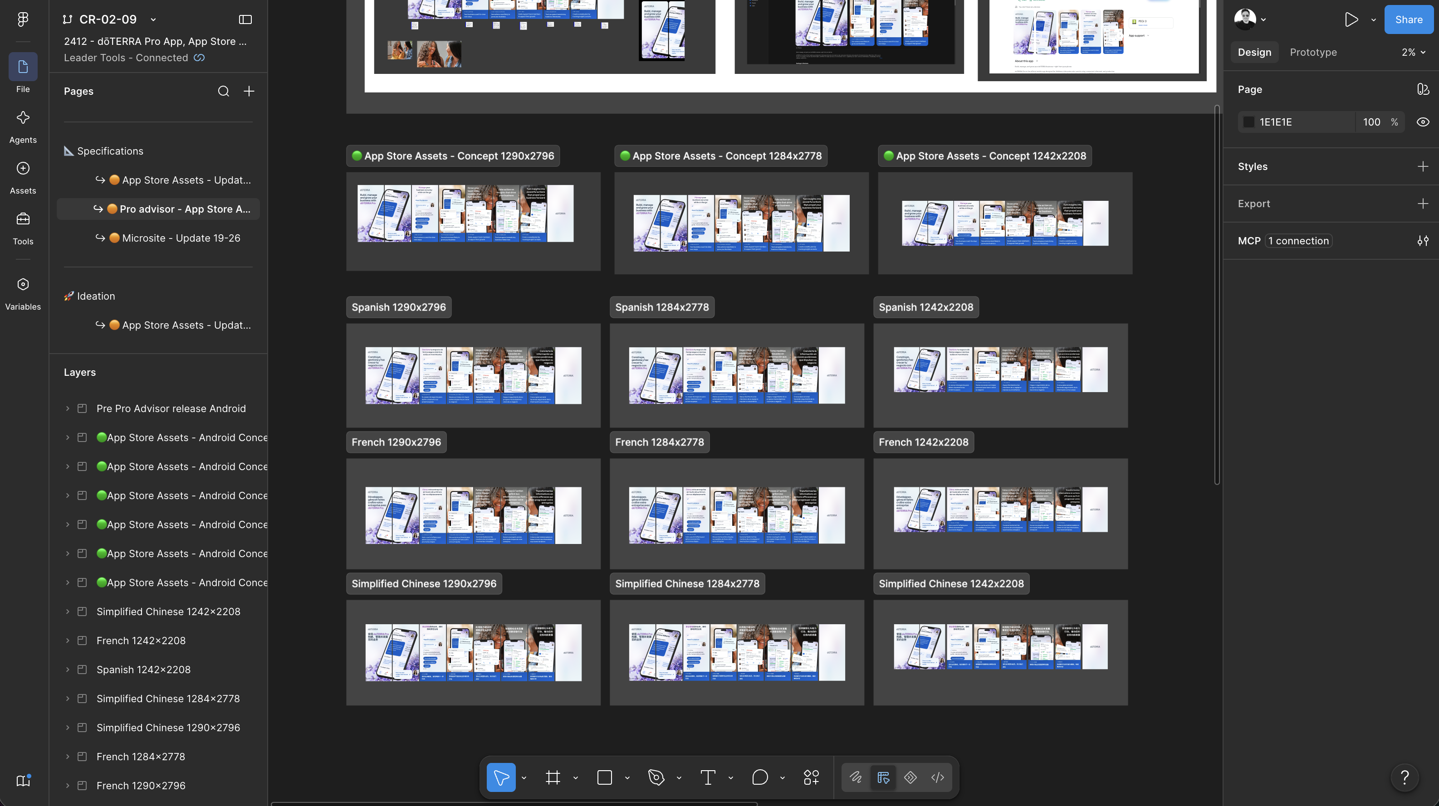Image resolution: width=1439 pixels, height=806 pixels.
Task: Click the 1 connection MCP badge
Action: 1298,241
